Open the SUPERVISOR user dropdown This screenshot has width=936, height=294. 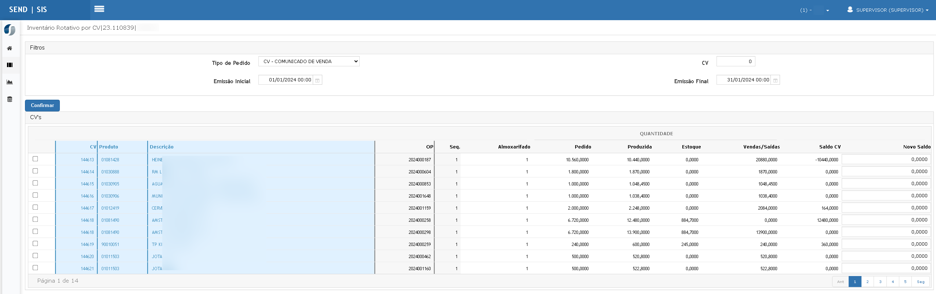coord(888,10)
